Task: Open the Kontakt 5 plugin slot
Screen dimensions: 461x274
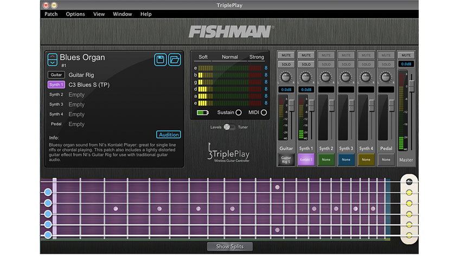Action: tap(306, 160)
